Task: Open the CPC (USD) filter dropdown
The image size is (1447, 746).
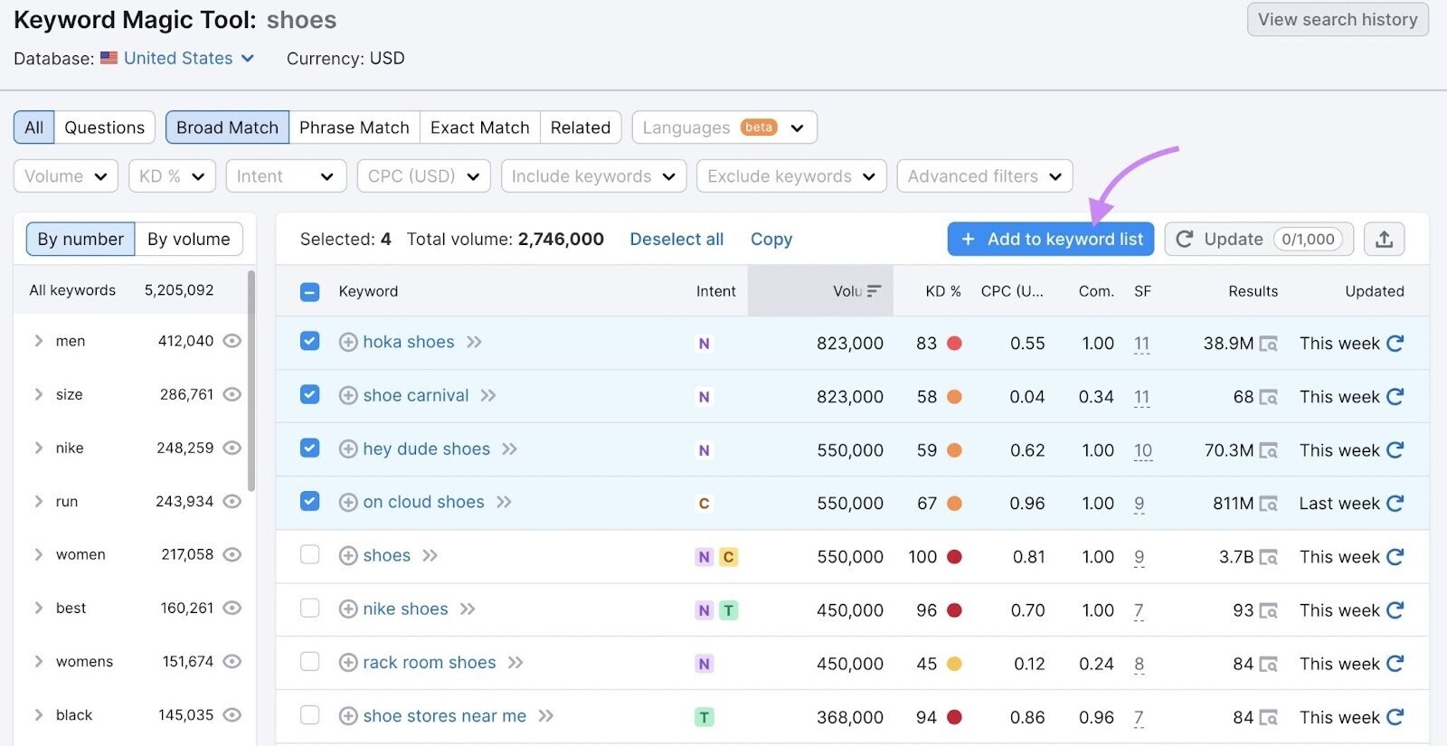Action: click(423, 176)
